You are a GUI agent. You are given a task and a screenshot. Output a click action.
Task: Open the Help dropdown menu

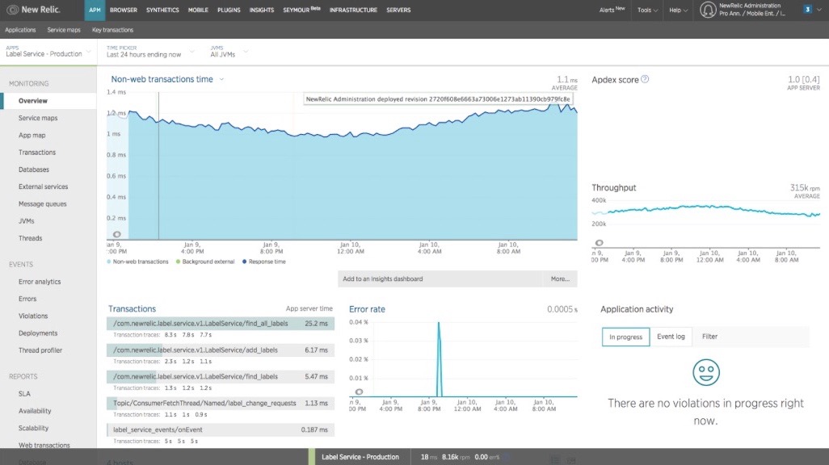point(679,10)
